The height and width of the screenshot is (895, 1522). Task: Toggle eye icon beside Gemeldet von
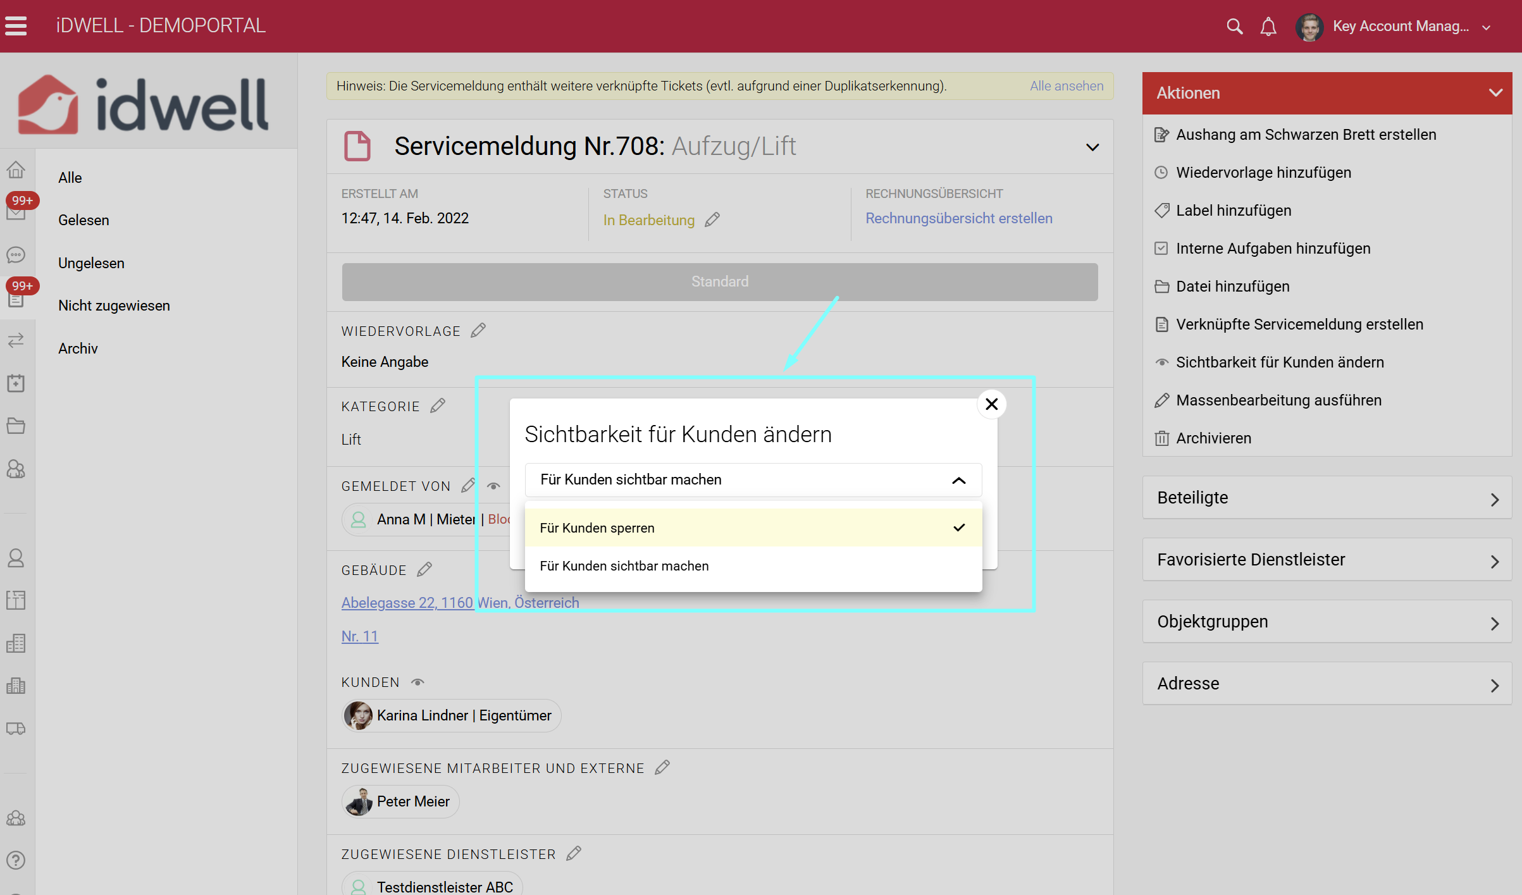click(x=493, y=486)
